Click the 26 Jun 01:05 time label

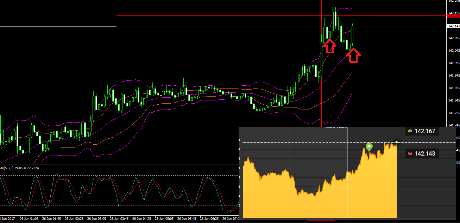tap(30, 219)
